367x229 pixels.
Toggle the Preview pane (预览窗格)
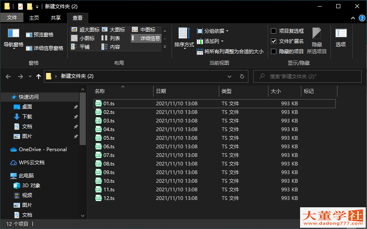(39, 35)
